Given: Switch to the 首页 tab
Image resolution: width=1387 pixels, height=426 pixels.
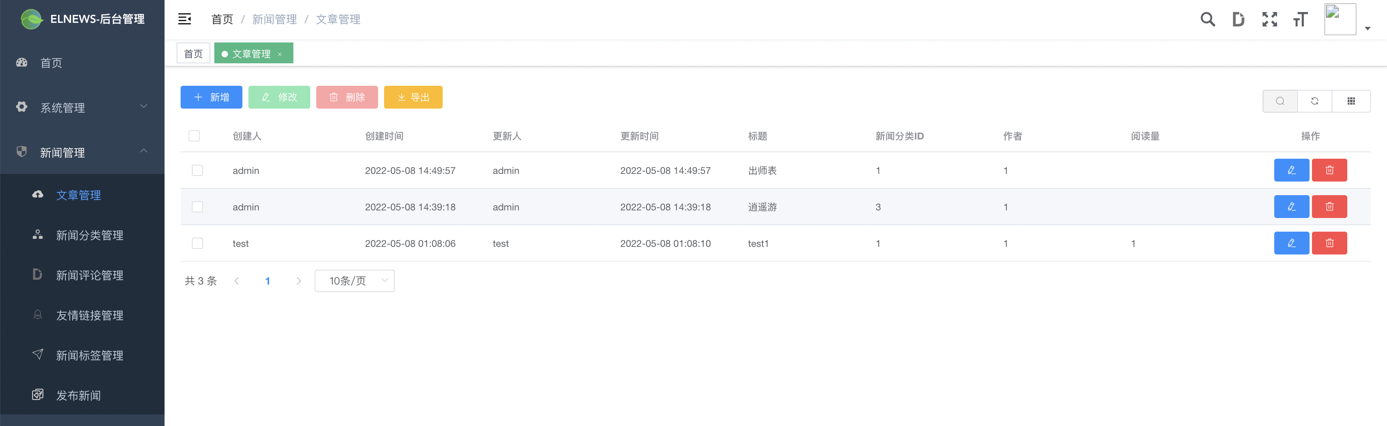Looking at the screenshot, I should click(x=193, y=54).
